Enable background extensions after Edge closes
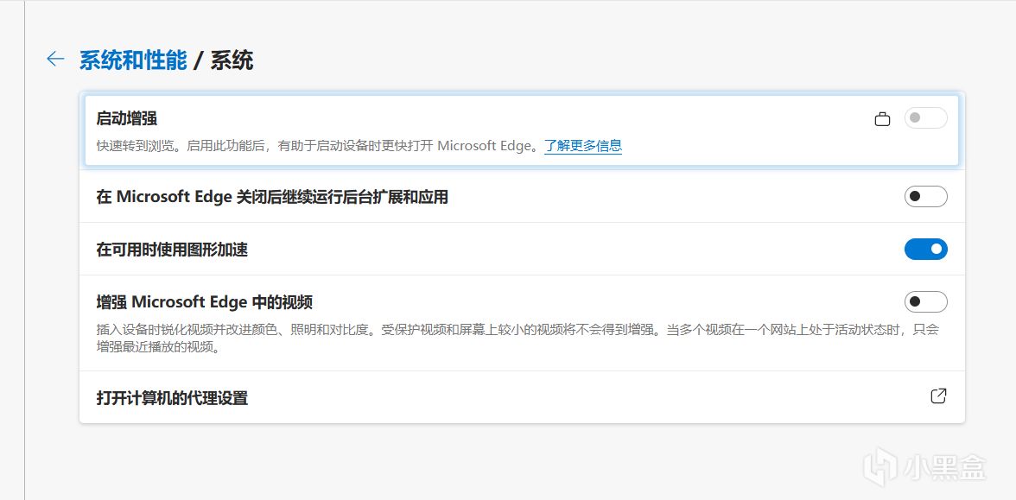This screenshot has width=1016, height=500. pos(926,196)
